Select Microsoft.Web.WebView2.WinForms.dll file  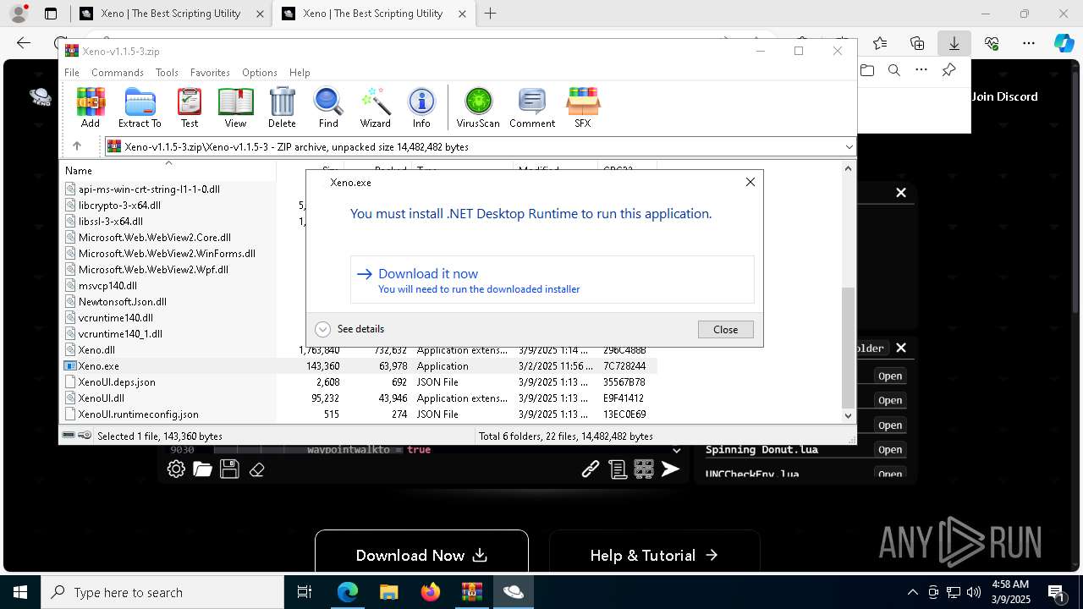(x=167, y=254)
